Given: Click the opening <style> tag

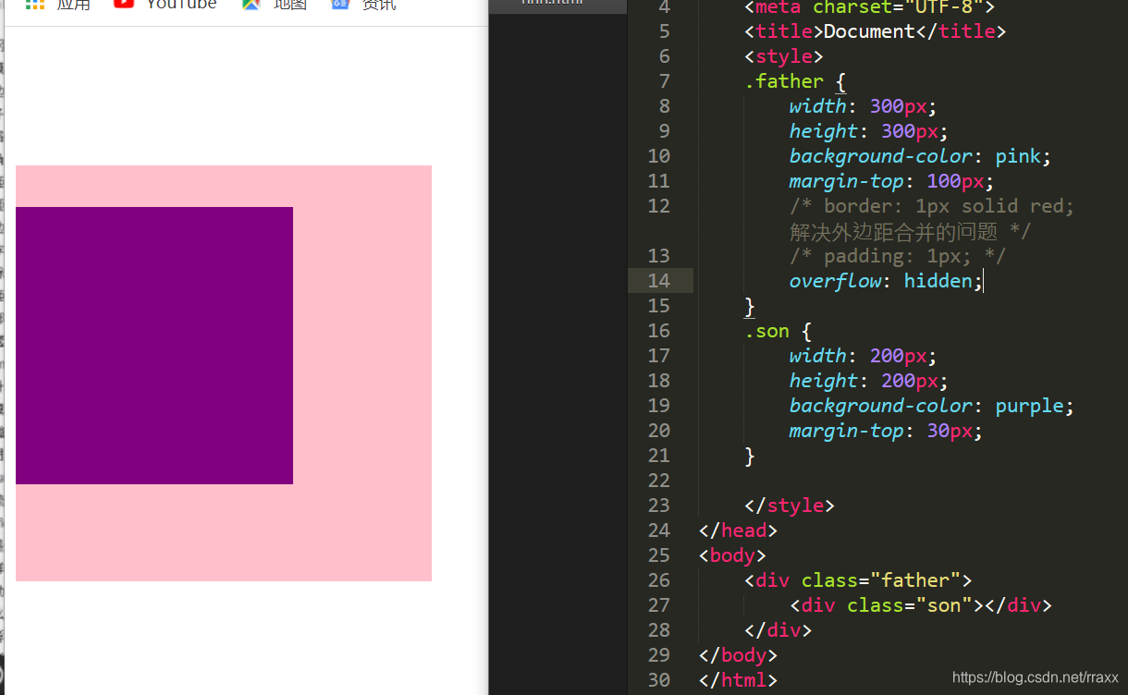Looking at the screenshot, I should click(x=784, y=56).
